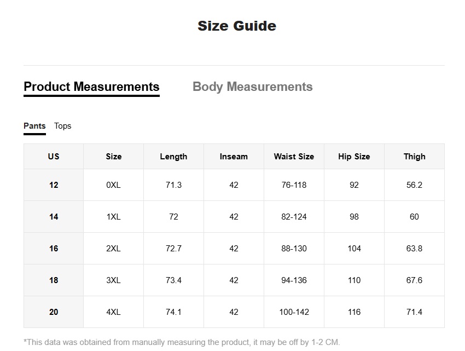Screen dimensions: 465x351
Task: Select the Pants sub-tab
Action: [x=34, y=126]
